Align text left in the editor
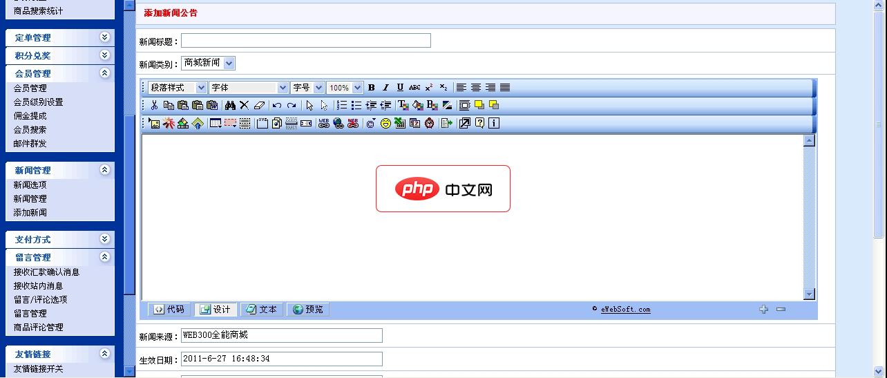The width and height of the screenshot is (887, 378). 461,88
